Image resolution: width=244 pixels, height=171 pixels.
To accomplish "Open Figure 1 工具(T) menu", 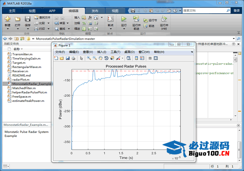I will tap(115, 52).
